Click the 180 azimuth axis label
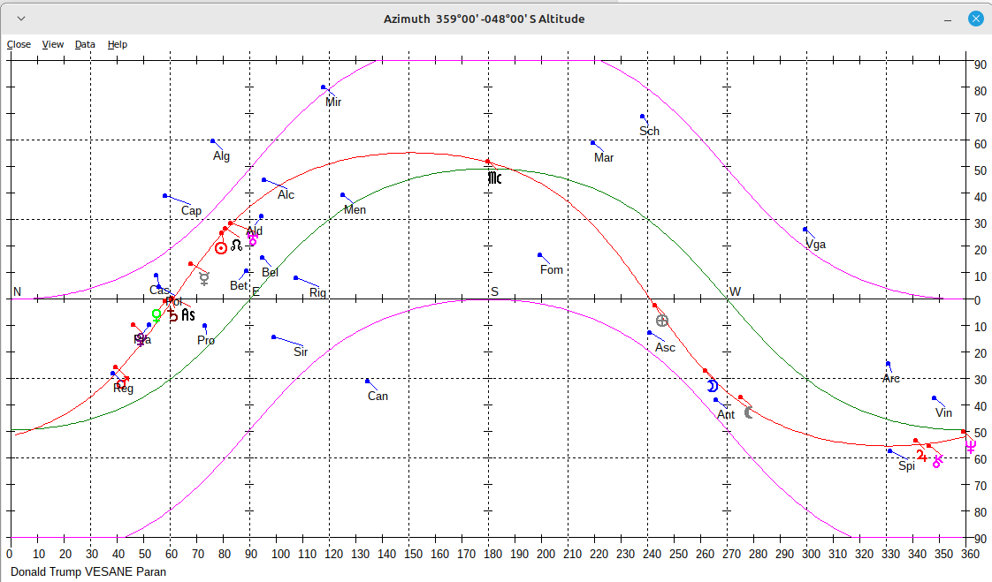 pos(492,555)
